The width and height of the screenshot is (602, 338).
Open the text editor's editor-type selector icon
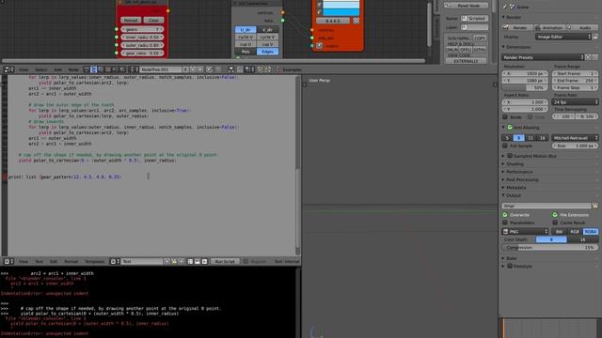click(x=8, y=261)
